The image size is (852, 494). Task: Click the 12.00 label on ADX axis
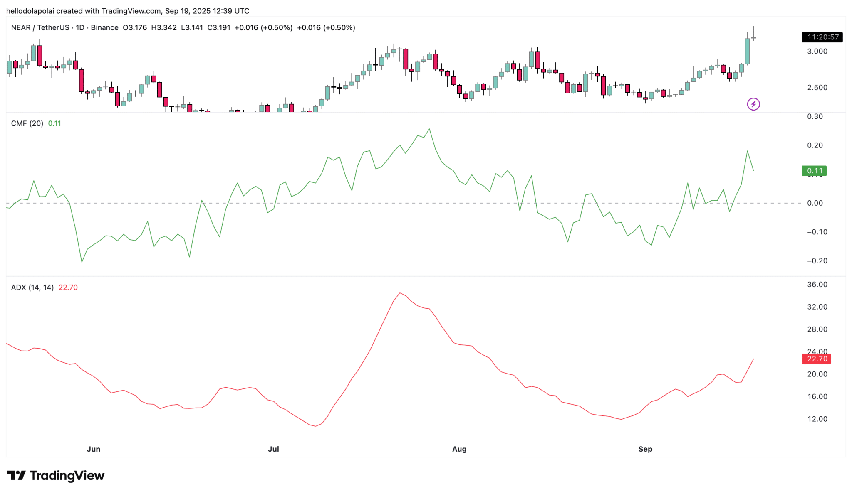(x=817, y=419)
